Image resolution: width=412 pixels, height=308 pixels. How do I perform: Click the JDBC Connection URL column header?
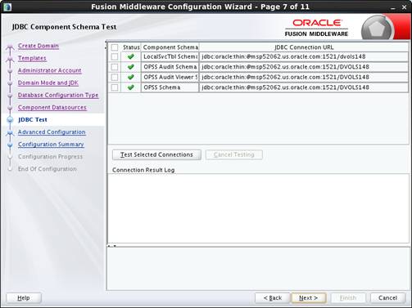[x=304, y=47]
